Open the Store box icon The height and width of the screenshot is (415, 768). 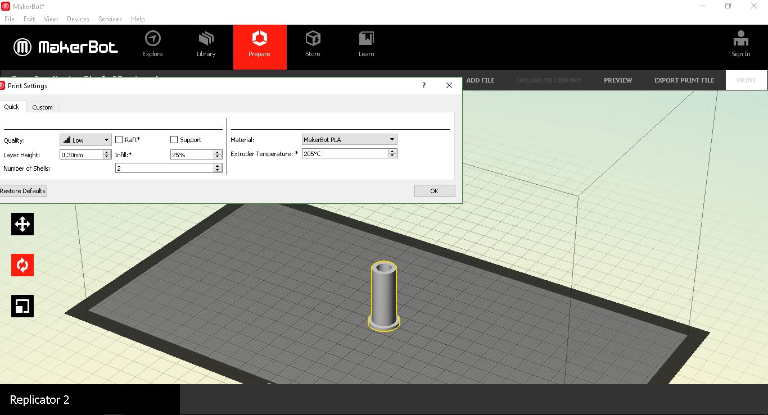pyautogui.click(x=313, y=39)
